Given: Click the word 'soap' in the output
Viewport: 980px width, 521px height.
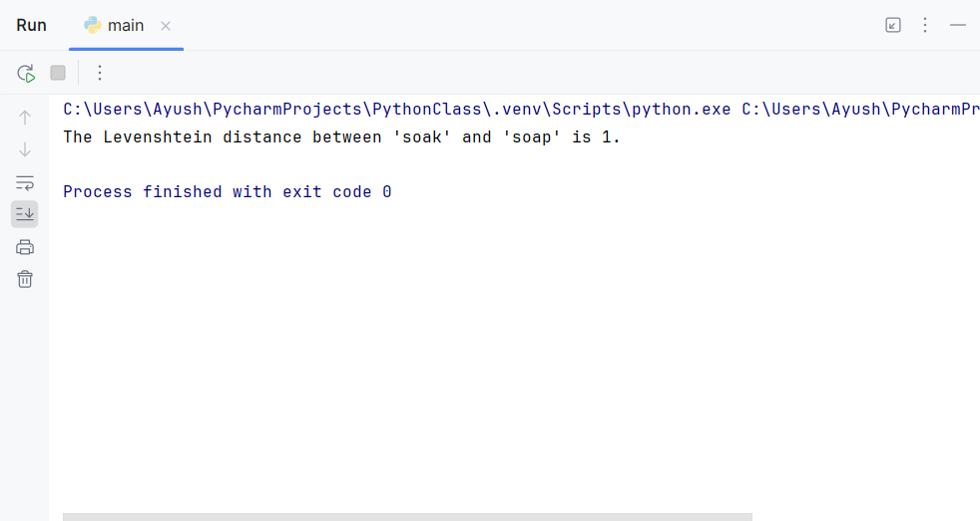Looking at the screenshot, I should (x=531, y=137).
